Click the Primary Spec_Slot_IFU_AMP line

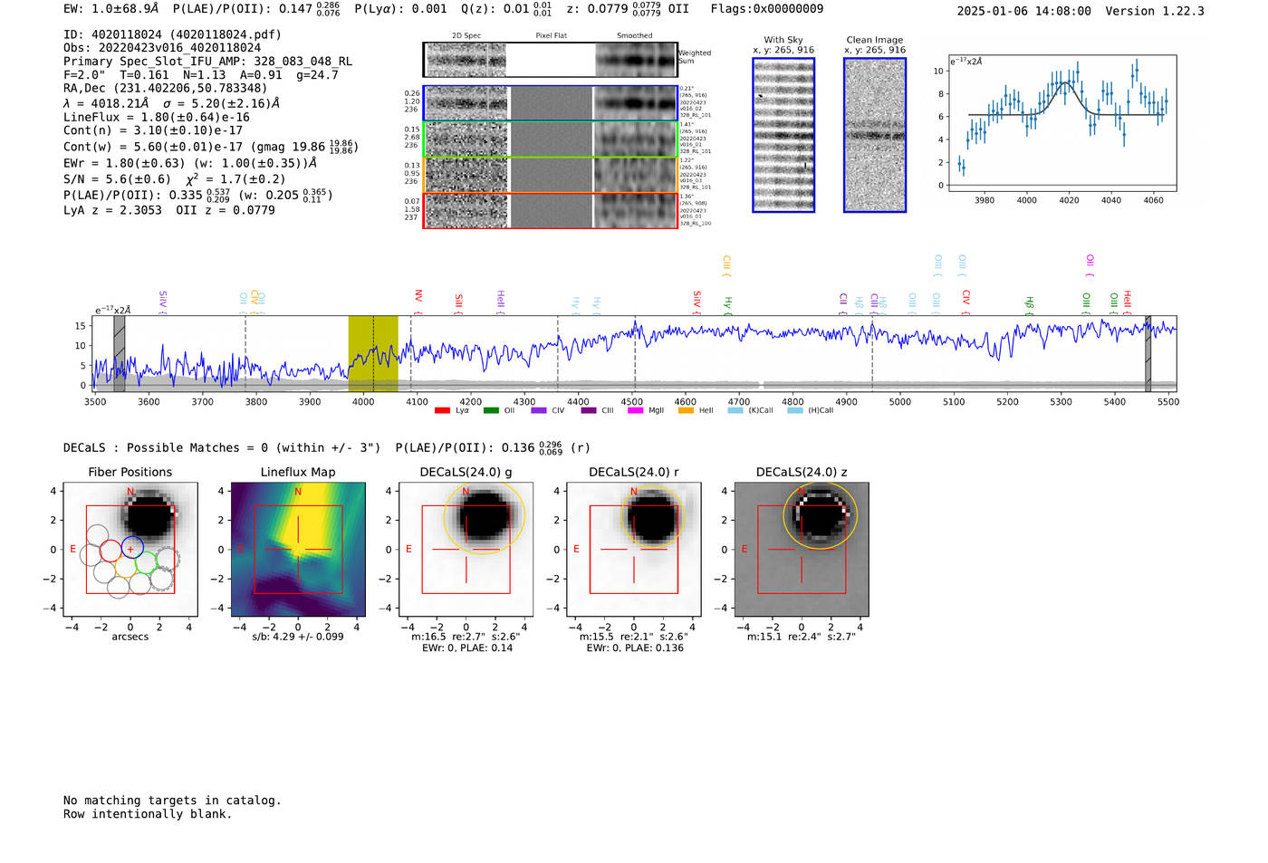click(208, 62)
